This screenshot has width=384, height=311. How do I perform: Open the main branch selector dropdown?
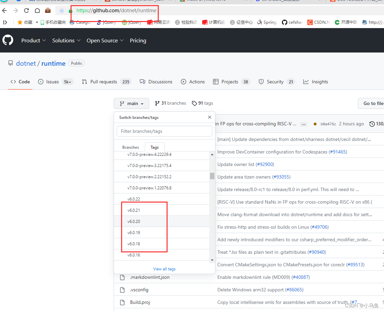click(131, 103)
